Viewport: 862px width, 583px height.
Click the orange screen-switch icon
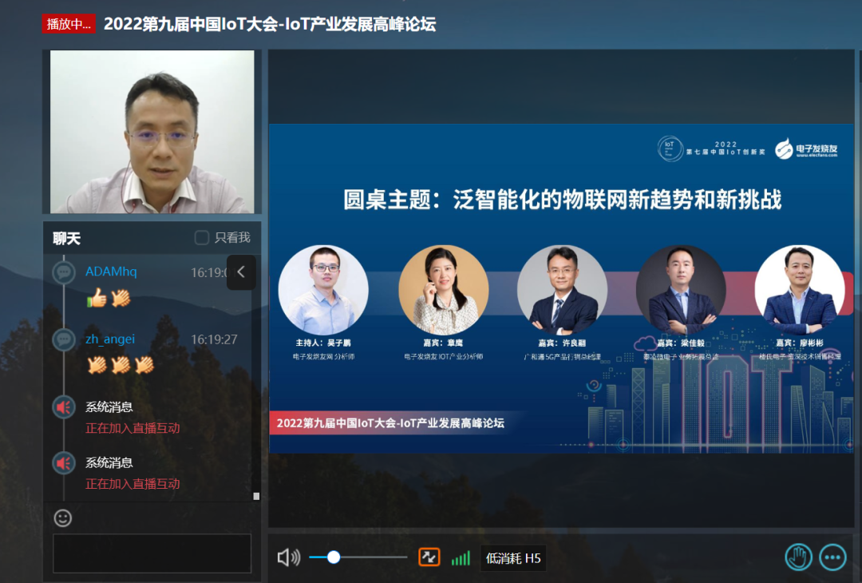429,557
